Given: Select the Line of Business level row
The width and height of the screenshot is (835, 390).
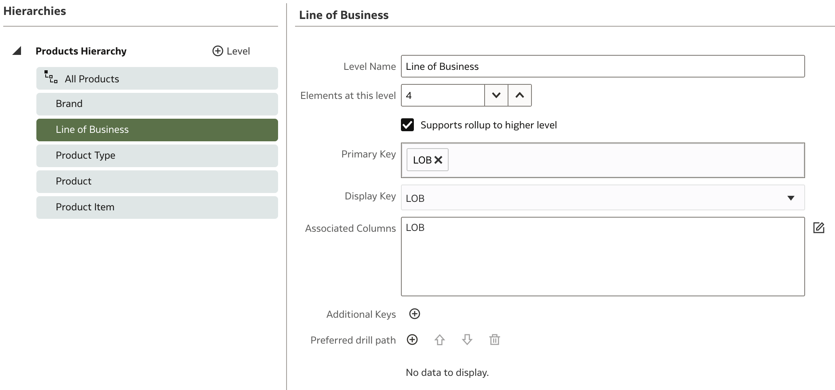Looking at the screenshot, I should (x=157, y=130).
